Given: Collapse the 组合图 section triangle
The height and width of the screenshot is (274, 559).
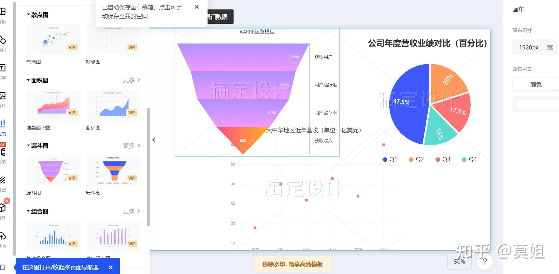Looking at the screenshot, I should [28, 211].
